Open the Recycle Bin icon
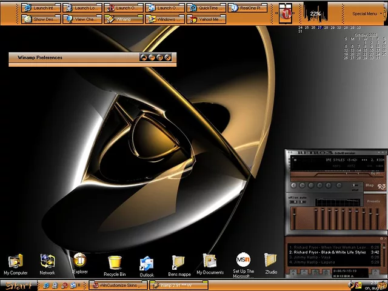Screen dimensions: 388x291 (114, 263)
